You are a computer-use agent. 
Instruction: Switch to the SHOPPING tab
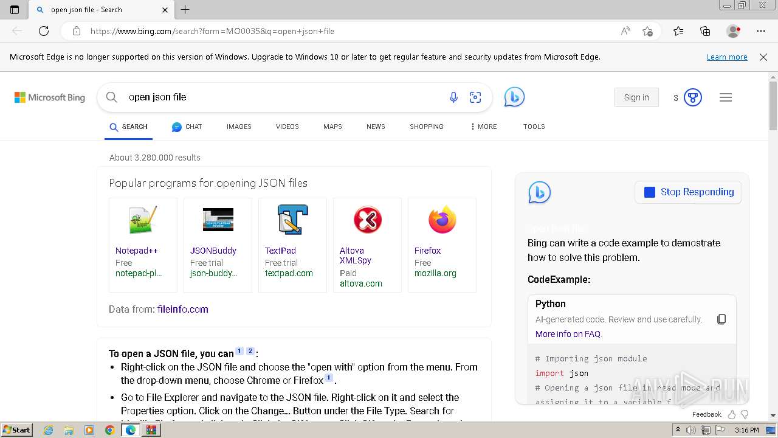427,127
